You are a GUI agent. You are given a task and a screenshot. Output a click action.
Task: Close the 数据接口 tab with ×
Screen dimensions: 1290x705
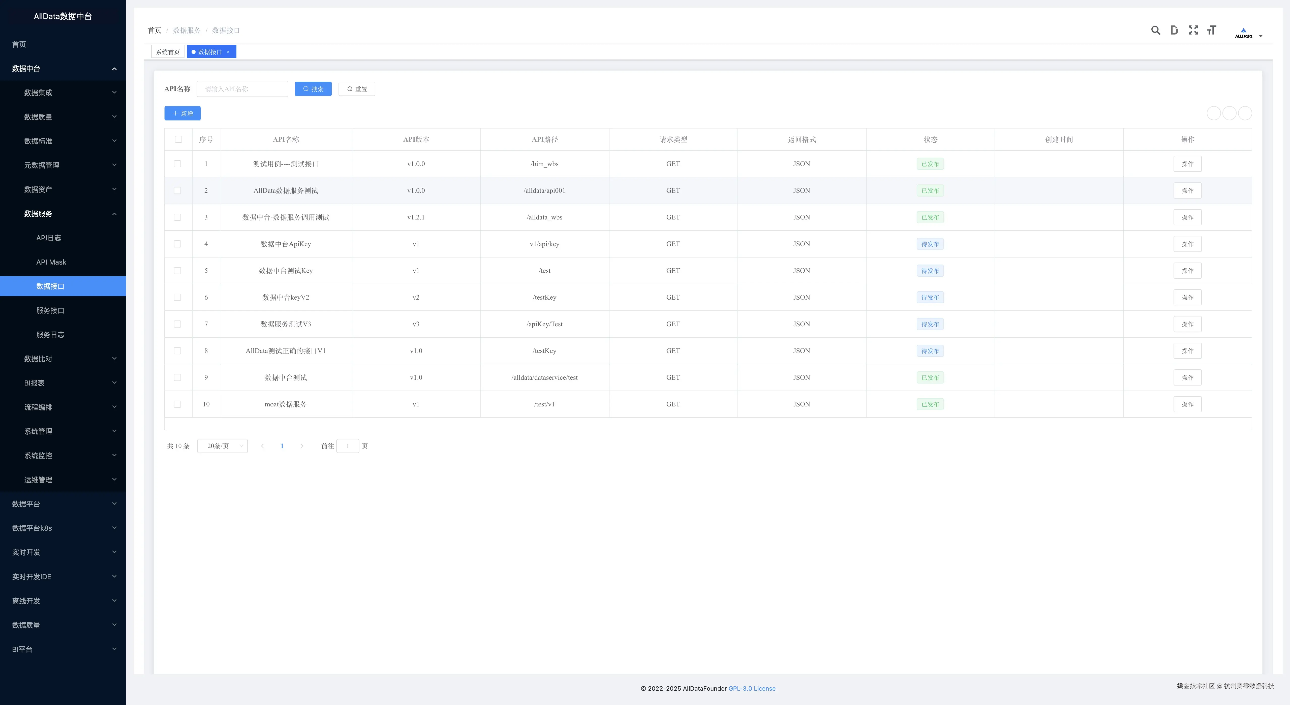pyautogui.click(x=228, y=52)
